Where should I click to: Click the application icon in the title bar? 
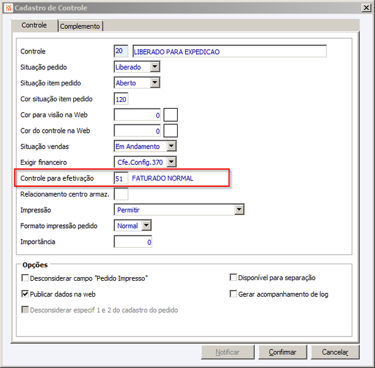(9, 8)
